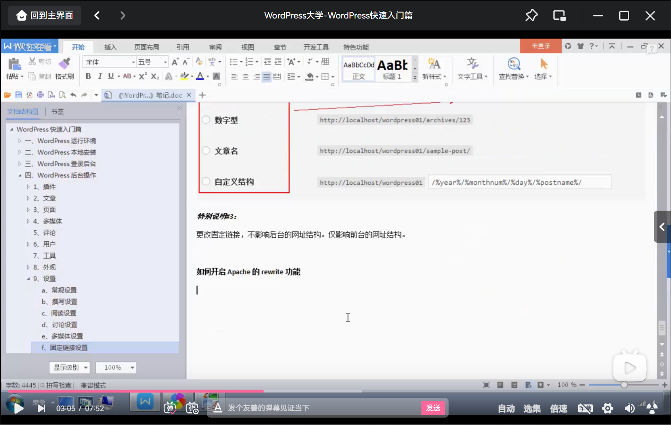The image size is (671, 425).
Task: Toggle the subtitles icon in player bar
Action: pyautogui.click(x=585, y=408)
